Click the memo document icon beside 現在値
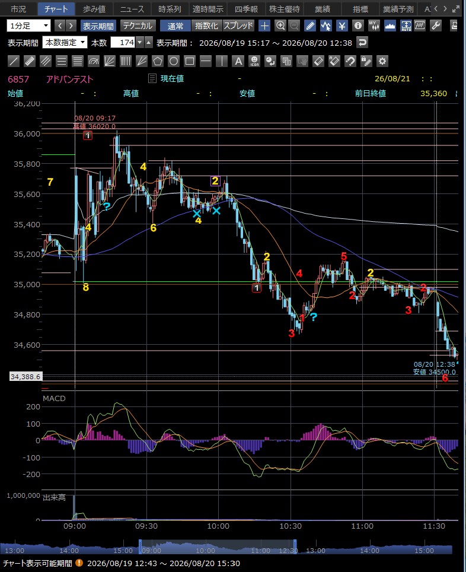This screenshot has width=466, height=572. (x=152, y=78)
